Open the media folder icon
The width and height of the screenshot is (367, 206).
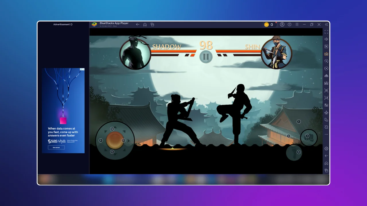coord(326,105)
